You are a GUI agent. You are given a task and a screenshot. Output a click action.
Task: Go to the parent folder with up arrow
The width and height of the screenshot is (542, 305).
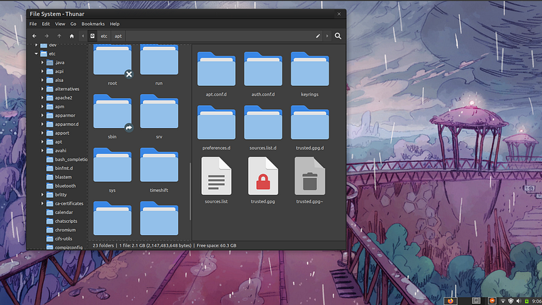pos(59,36)
